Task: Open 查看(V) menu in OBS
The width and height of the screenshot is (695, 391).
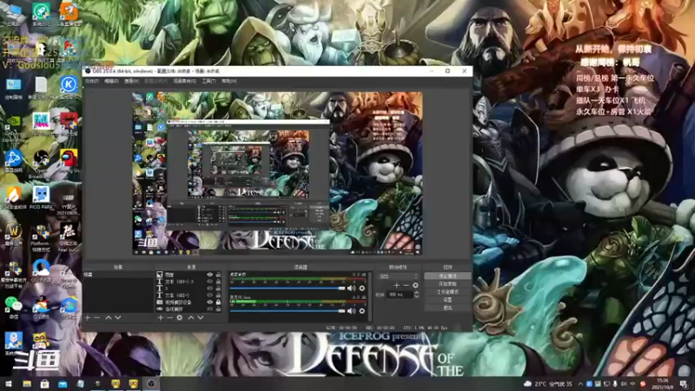Action: (x=132, y=81)
